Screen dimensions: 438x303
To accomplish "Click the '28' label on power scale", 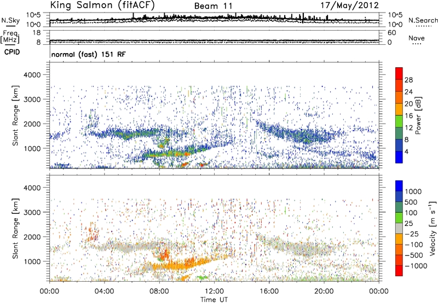I will coord(408,80).
